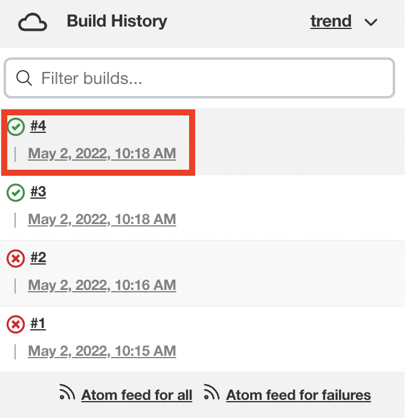Click the cloud icon beside Build History

coord(33,22)
